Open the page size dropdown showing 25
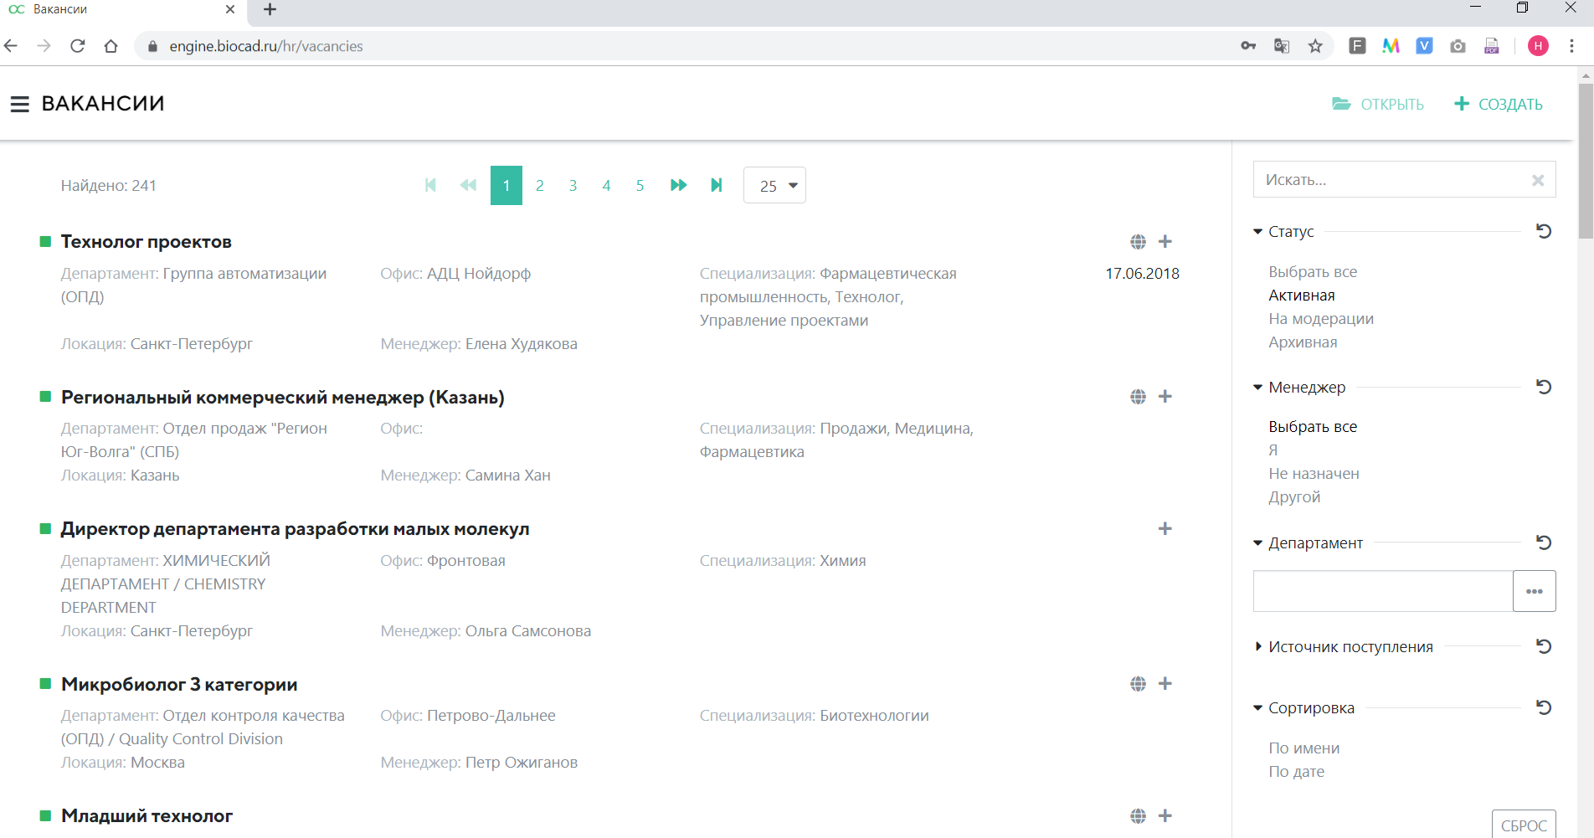Image resolution: width=1594 pixels, height=838 pixels. point(774,186)
